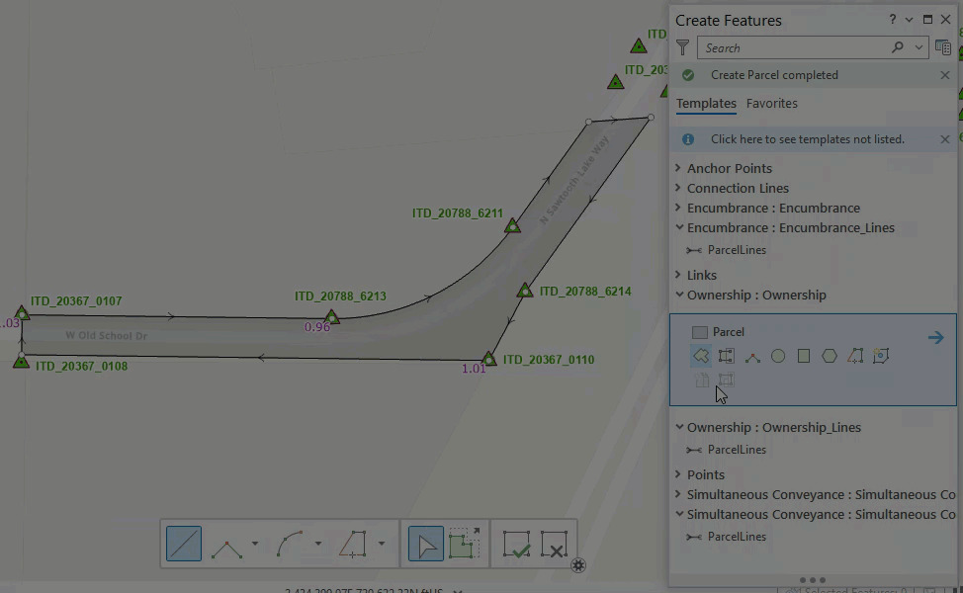963x593 pixels.
Task: Click inside the Search templates field
Action: (x=791, y=46)
